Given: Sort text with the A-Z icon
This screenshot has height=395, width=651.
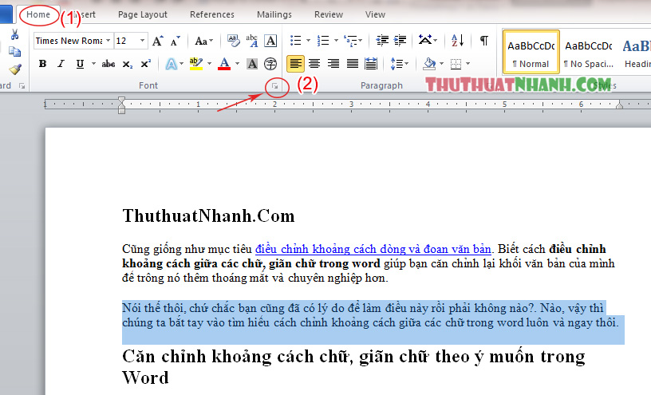Looking at the screenshot, I should tap(457, 40).
